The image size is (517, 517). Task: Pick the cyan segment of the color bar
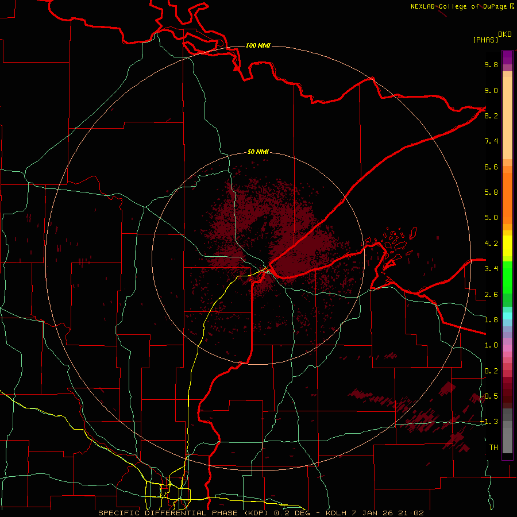point(507,316)
